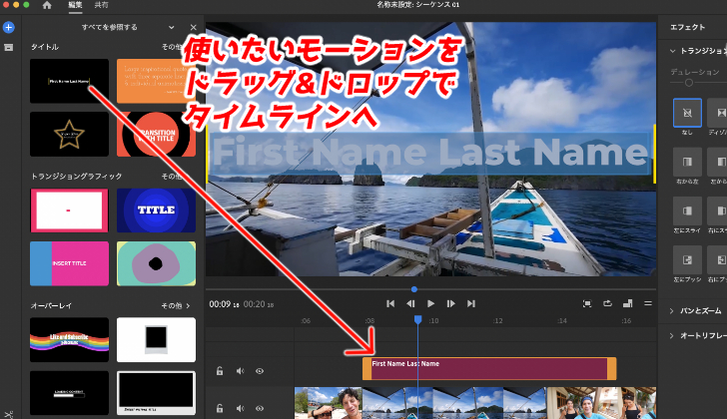
Task: Mute the main video track
Action: click(240, 408)
